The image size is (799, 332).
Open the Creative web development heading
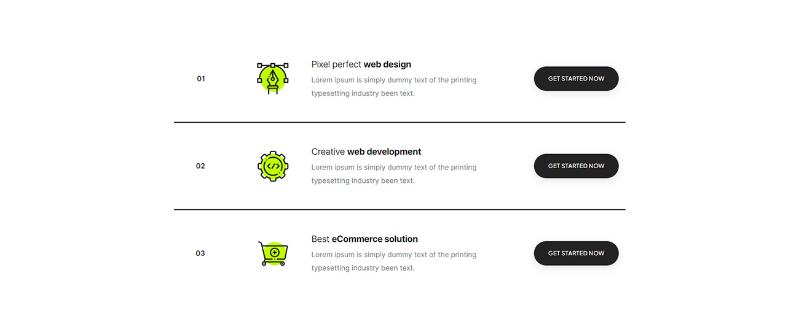pyautogui.click(x=366, y=152)
